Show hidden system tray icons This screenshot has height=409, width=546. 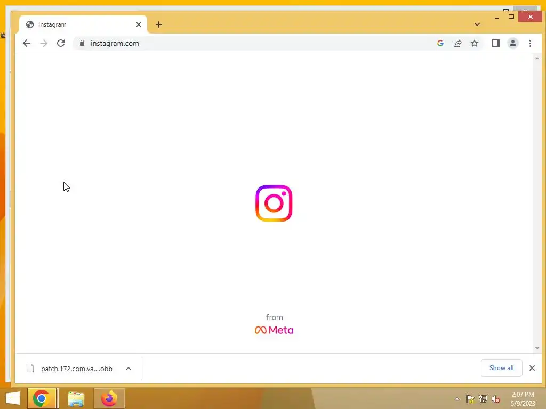click(457, 399)
